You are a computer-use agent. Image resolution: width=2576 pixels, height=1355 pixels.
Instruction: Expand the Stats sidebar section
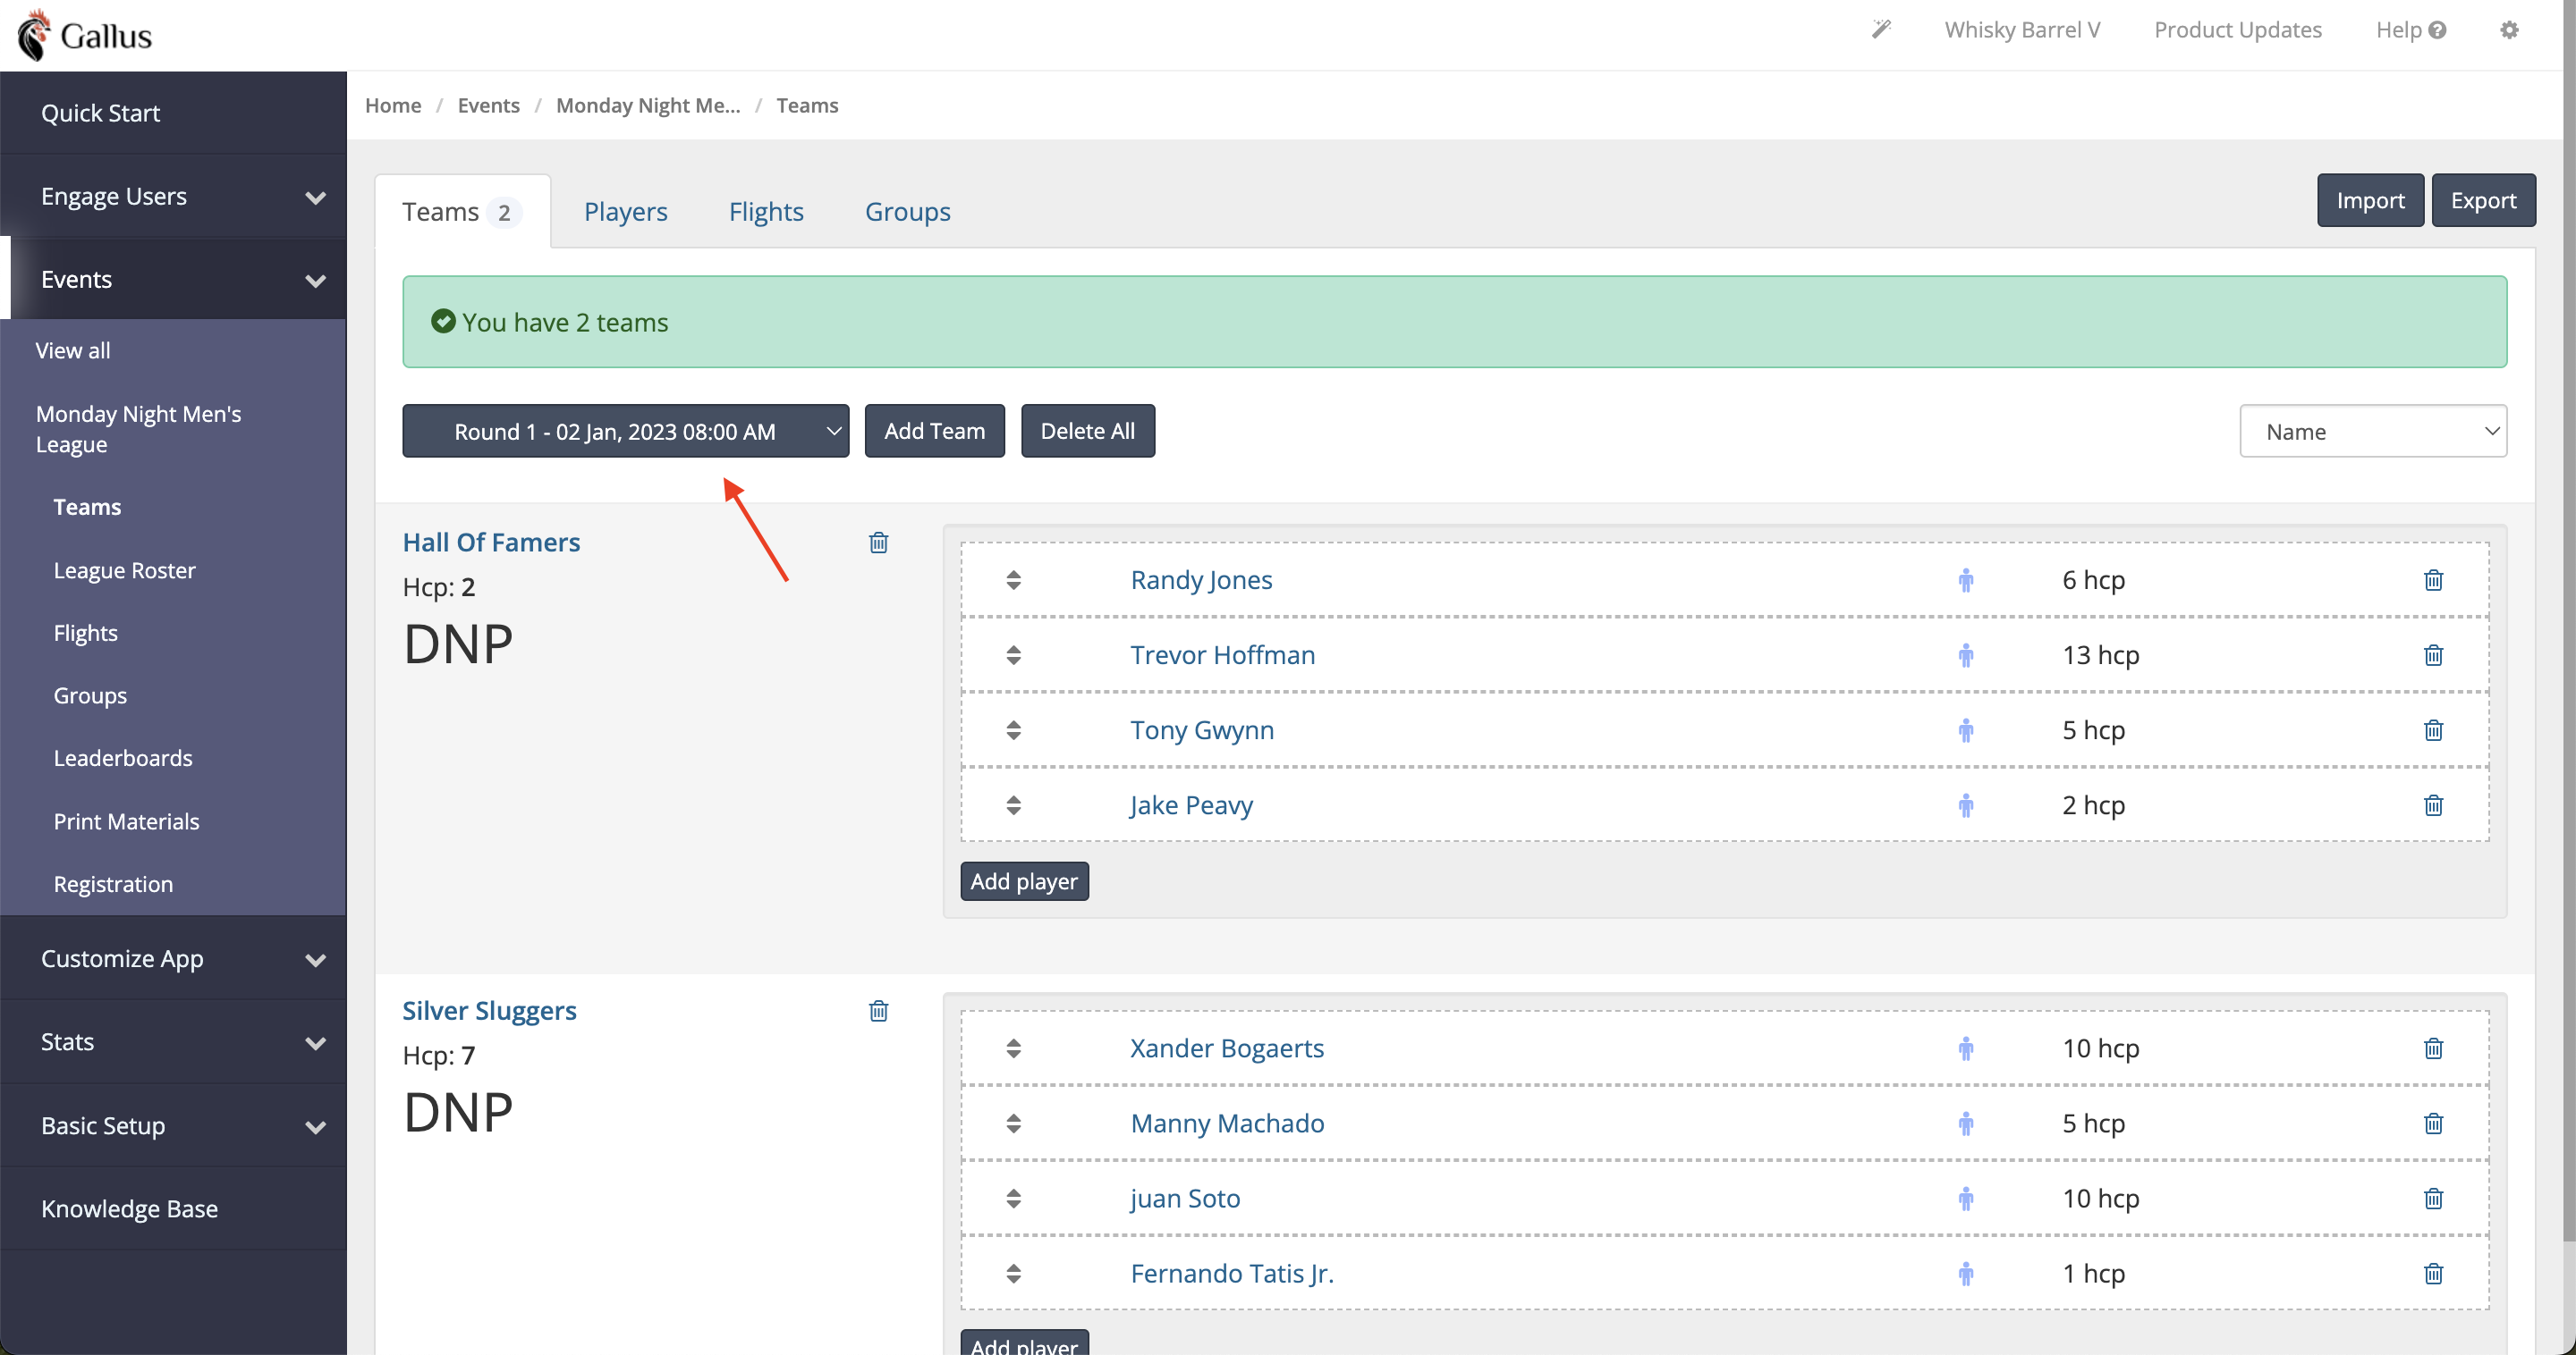pyautogui.click(x=174, y=1041)
